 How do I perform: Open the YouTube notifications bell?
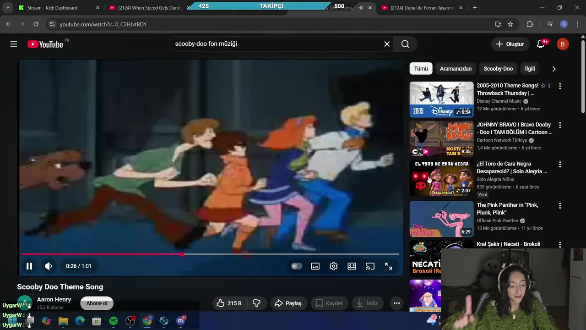pos(541,44)
